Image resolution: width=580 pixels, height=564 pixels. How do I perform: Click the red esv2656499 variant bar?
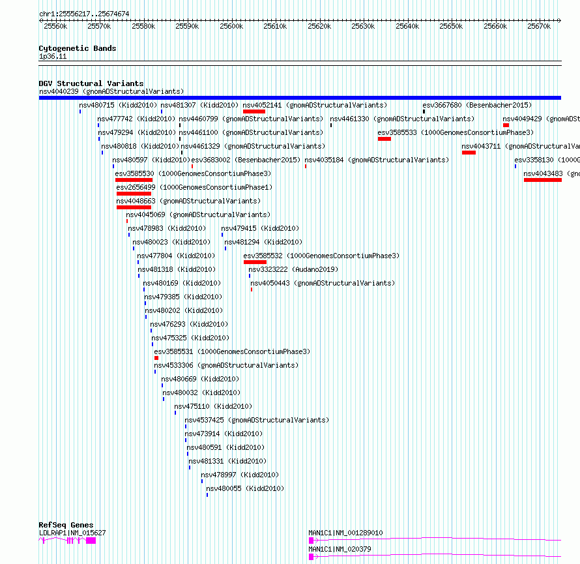pos(134,194)
